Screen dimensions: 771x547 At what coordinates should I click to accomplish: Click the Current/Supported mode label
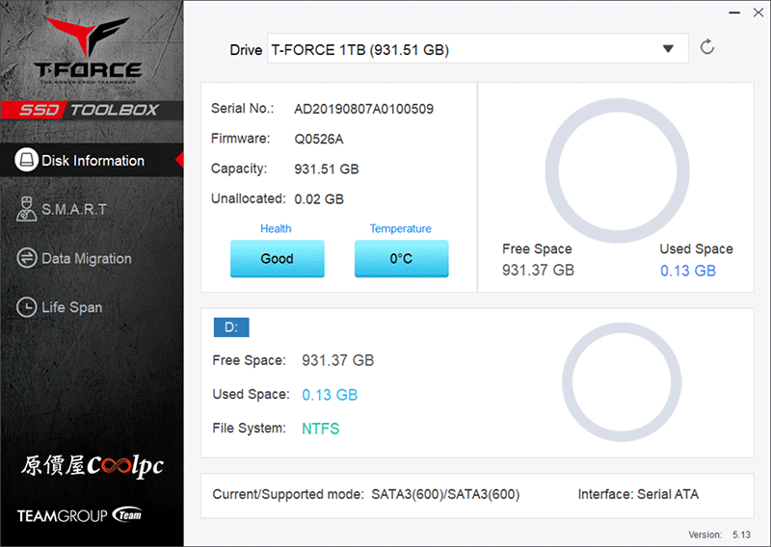[288, 494]
